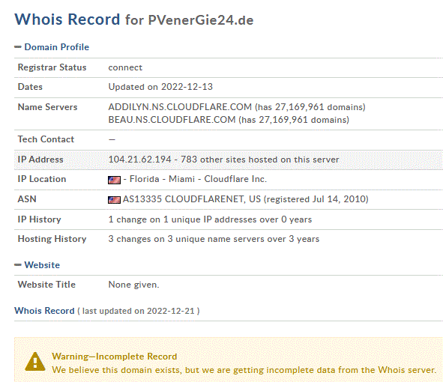Click the US flag in IP Location
The image size is (443, 382).
(x=114, y=180)
